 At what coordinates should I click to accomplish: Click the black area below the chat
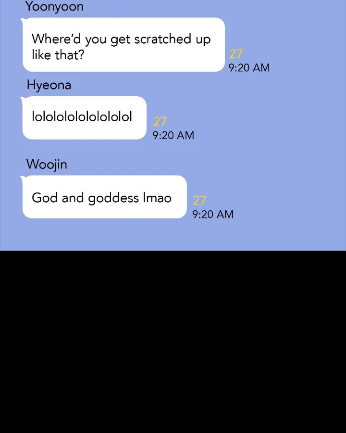(173, 342)
